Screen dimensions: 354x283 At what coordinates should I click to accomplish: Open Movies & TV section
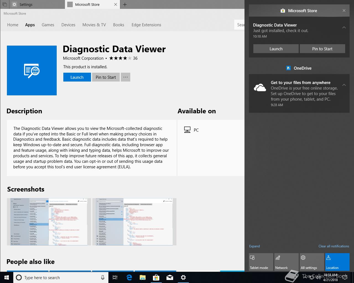(94, 25)
